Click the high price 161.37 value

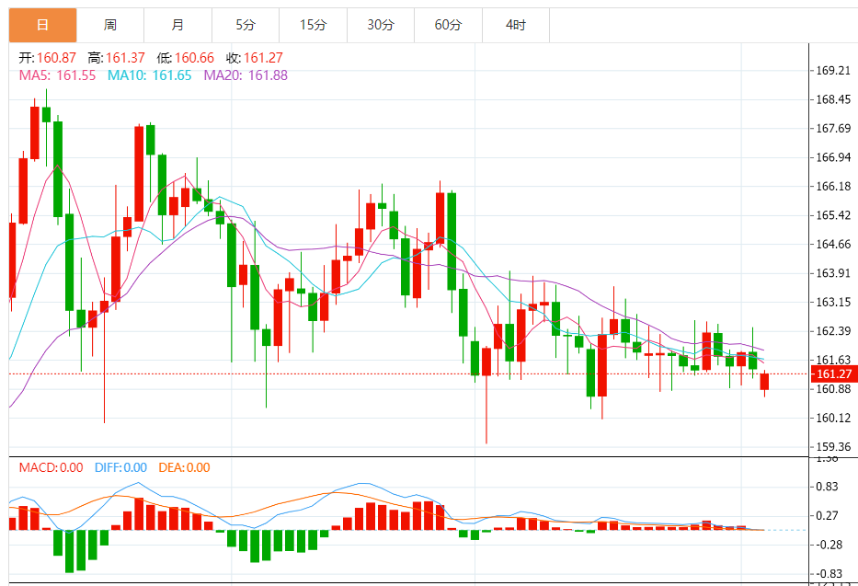tap(125, 58)
